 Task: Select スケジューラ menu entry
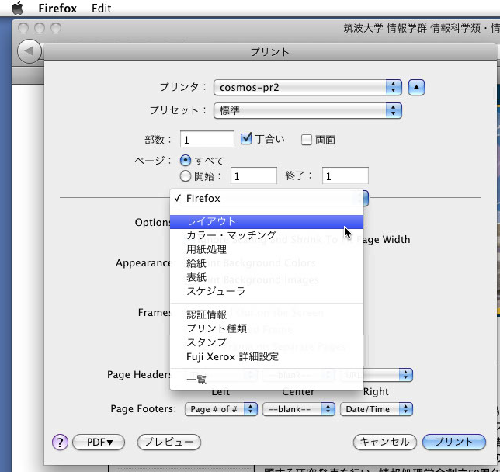(266, 291)
